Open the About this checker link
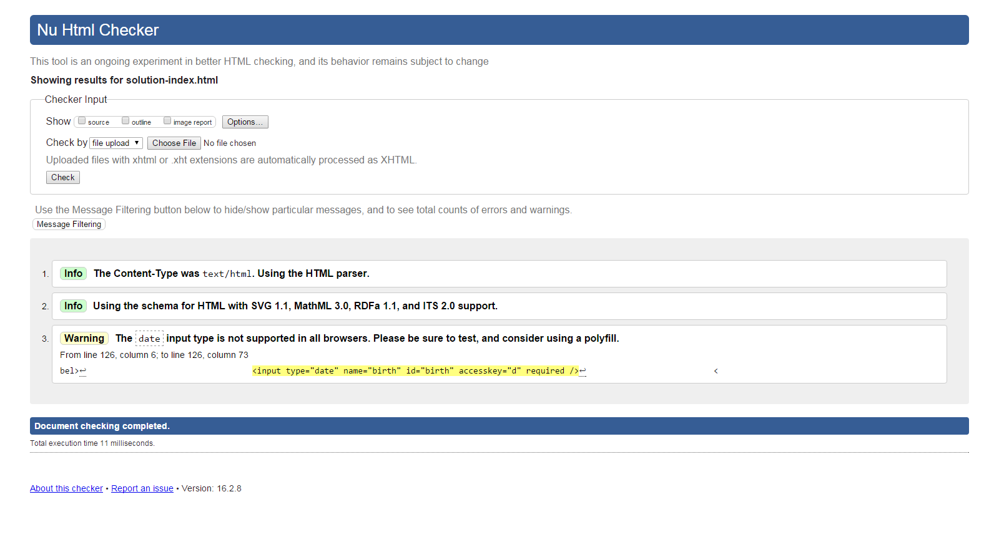This screenshot has height=560, width=999. 66,488
